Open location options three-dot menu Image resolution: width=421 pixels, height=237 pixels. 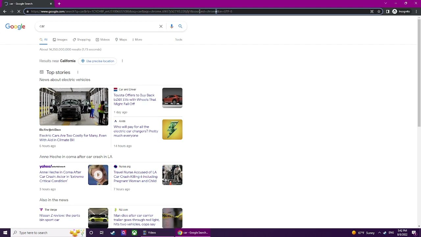(x=122, y=61)
